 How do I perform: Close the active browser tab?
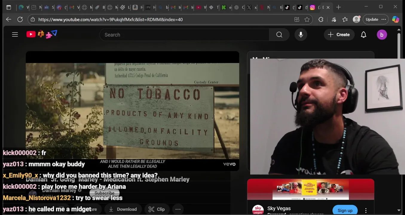tap(328, 7)
